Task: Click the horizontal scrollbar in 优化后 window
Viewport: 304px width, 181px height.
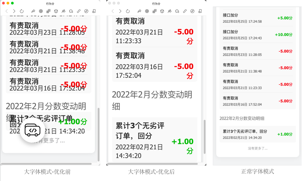Action: [152, 164]
